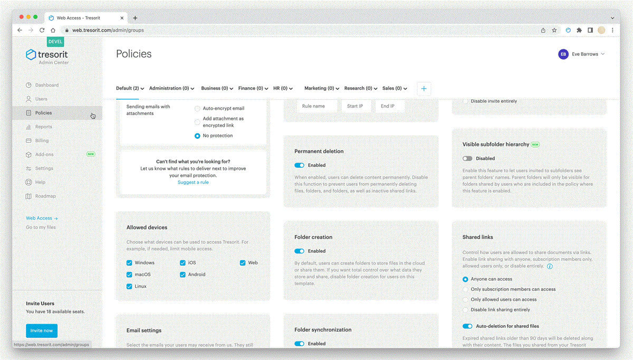Select the Auto-encrypt email radio option
Image resolution: width=633 pixels, height=360 pixels.
point(197,108)
